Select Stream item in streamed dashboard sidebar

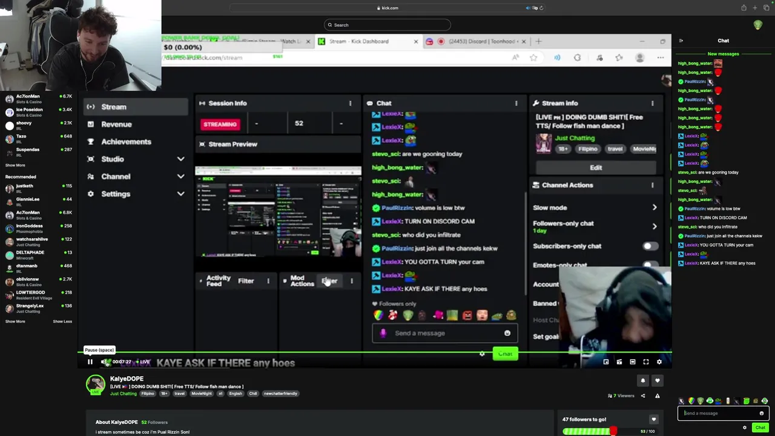pyautogui.click(x=134, y=107)
